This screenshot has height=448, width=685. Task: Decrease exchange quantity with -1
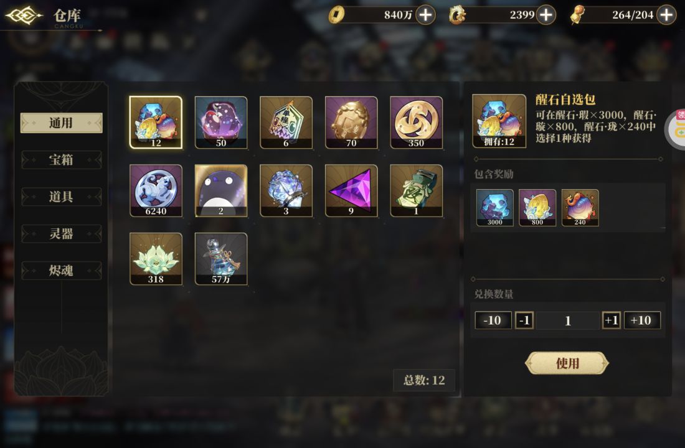[x=524, y=320]
